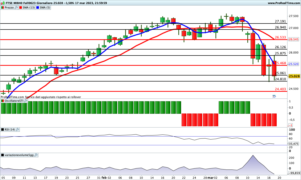Click OscillatoreSTI red-green color square
The image size is (301, 180).
point(3,100)
